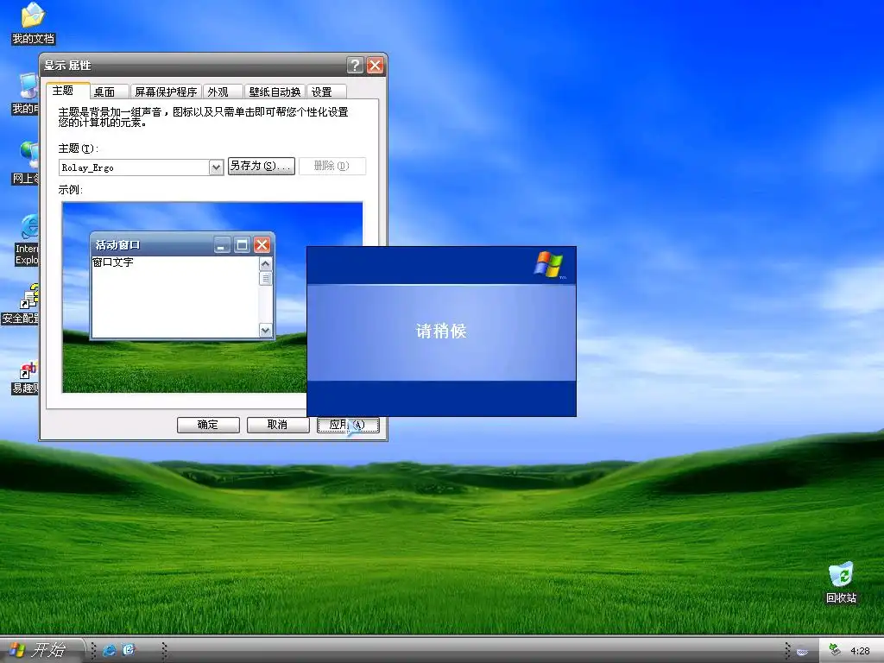Image resolution: width=884 pixels, height=663 pixels.
Task: Click the 应用(A) apply button
Action: 347,425
